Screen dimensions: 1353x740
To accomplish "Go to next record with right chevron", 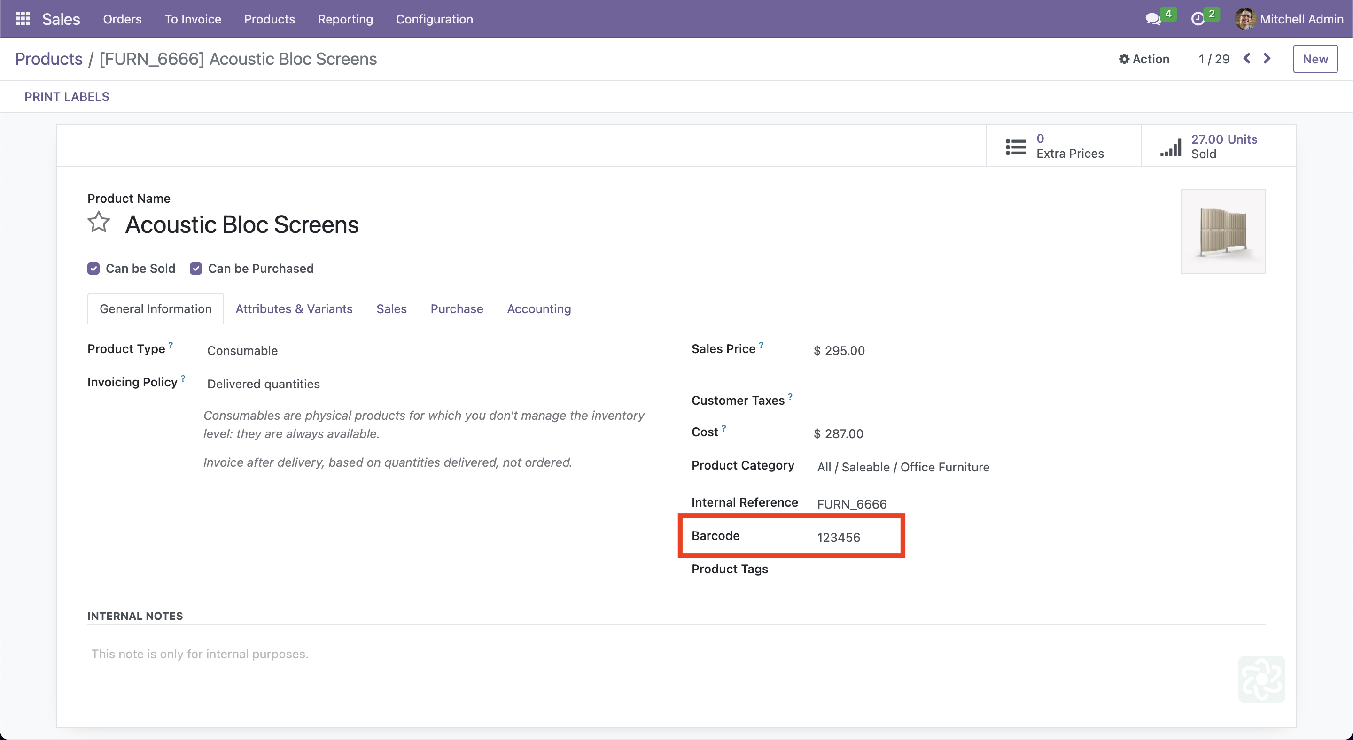I will (x=1267, y=58).
